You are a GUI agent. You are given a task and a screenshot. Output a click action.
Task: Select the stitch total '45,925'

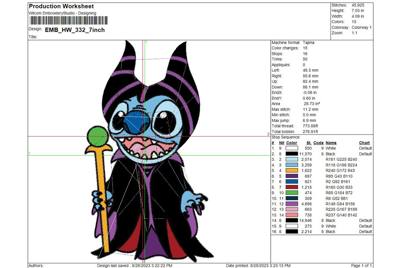(x=358, y=5)
